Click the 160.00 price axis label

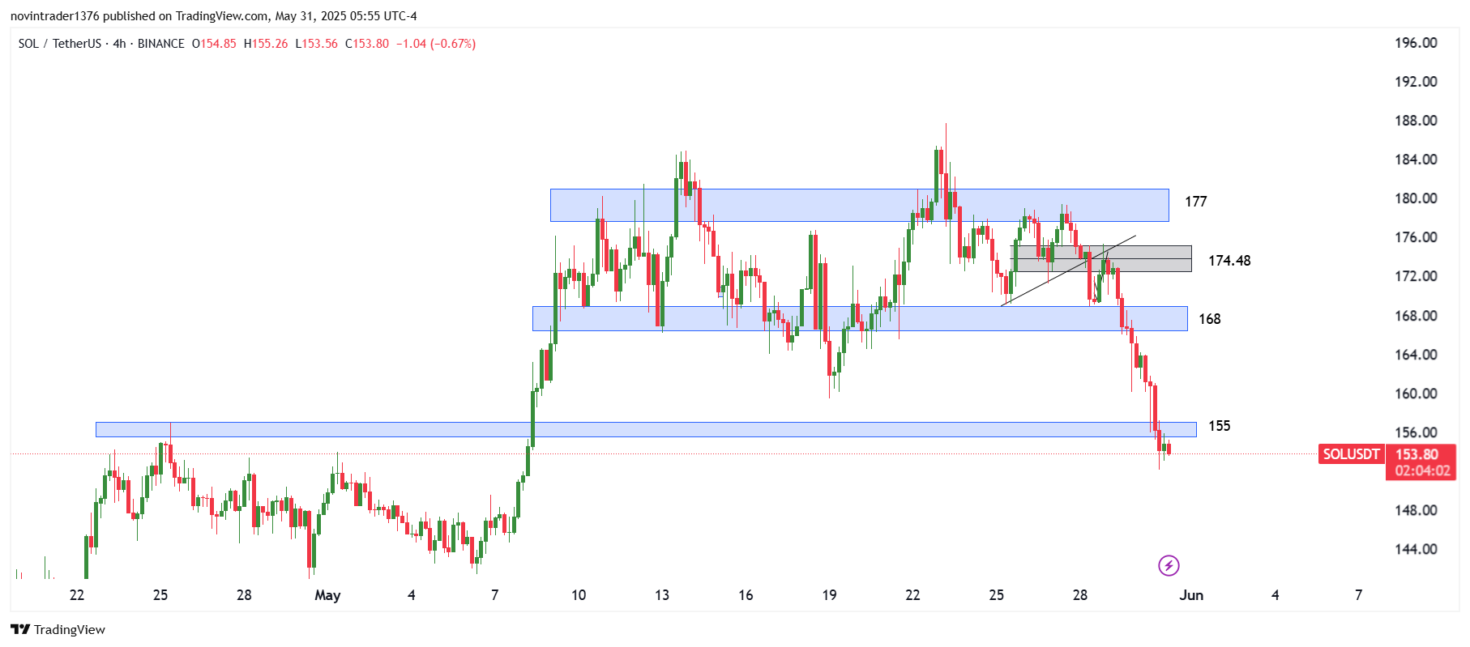(x=1416, y=394)
